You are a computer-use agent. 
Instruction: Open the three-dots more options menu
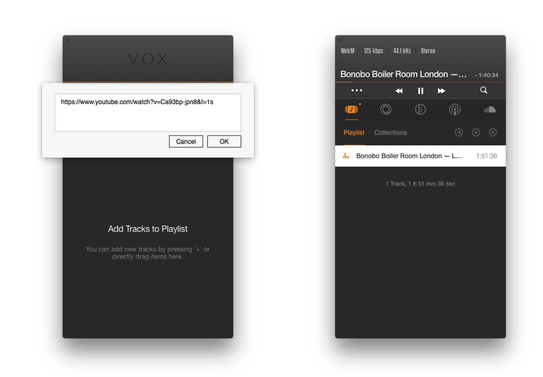[357, 91]
